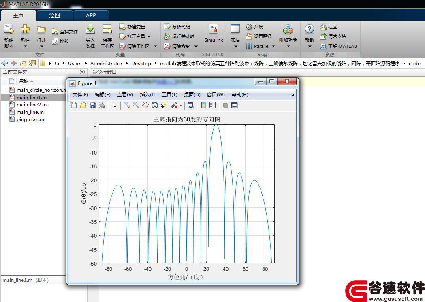Open the 桌面(D) menu in Figure 1

tap(192, 95)
